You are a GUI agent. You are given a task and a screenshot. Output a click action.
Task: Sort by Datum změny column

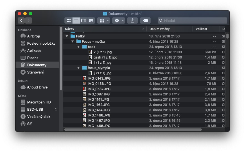point(169,29)
